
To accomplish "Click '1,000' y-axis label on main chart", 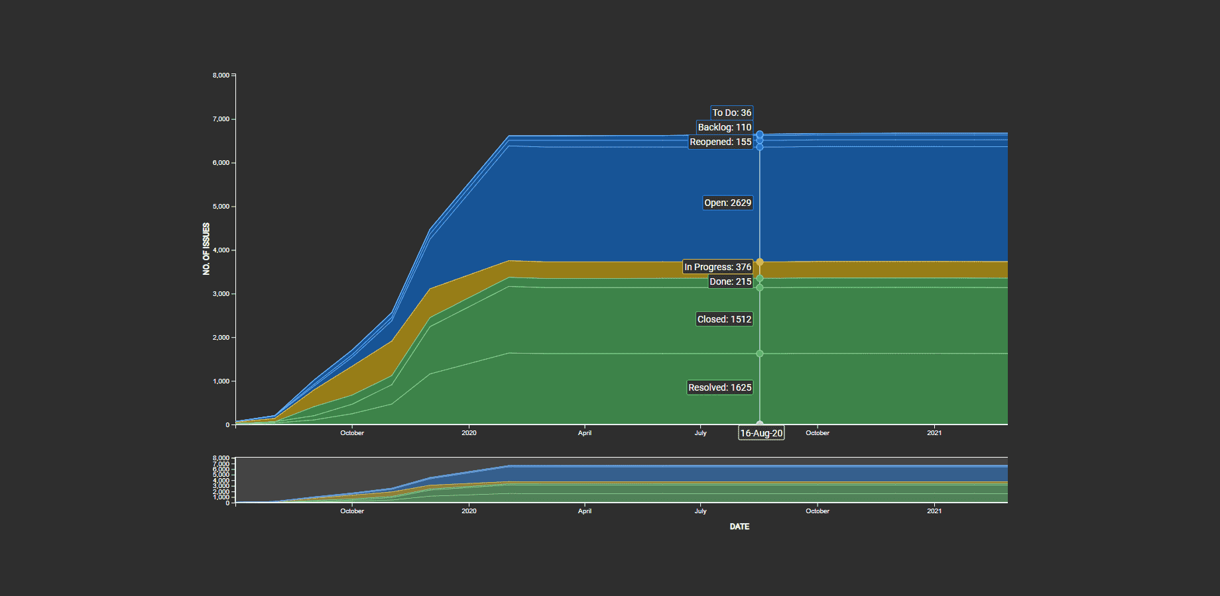I will [x=221, y=381].
